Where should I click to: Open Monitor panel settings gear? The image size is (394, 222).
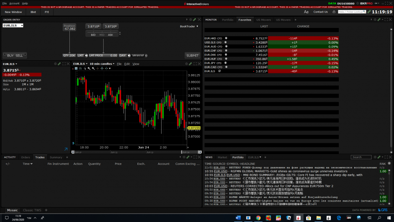click(375, 20)
